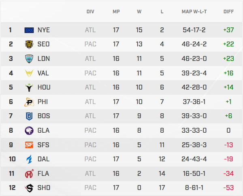Open the NYE team name link
This screenshot has height=196, width=243.
(44, 30)
